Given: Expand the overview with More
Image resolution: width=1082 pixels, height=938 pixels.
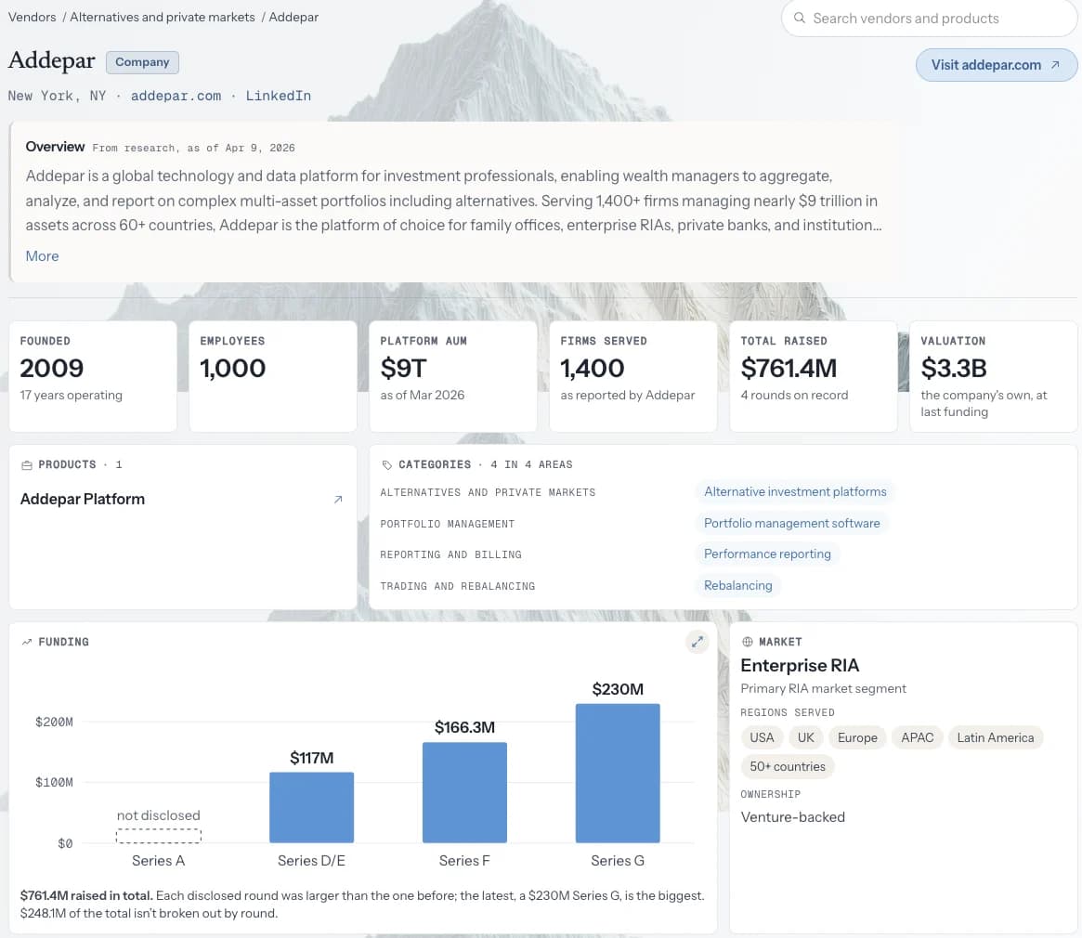Looking at the screenshot, I should (x=42, y=256).
